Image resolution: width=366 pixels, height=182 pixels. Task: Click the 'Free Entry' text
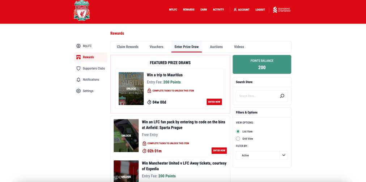pyautogui.click(x=150, y=135)
